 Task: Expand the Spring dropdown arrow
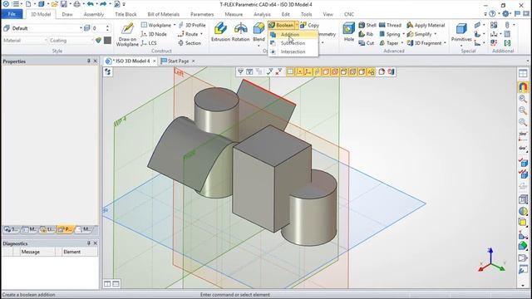[403, 34]
